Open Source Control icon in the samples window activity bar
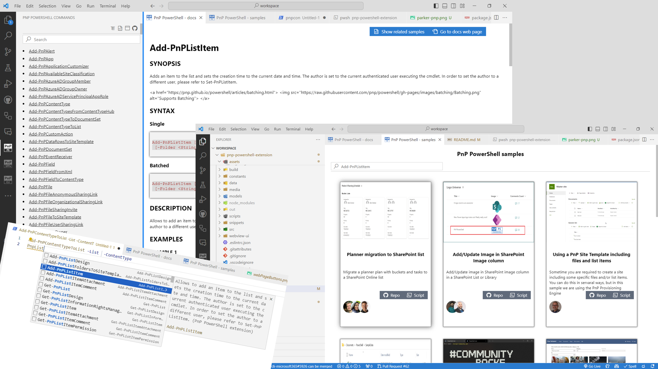Viewport: 658px width, 369px height. click(203, 170)
